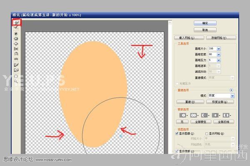Open the 重建模式 dropdown
This screenshot has width=250, height=166.
tap(221, 78)
